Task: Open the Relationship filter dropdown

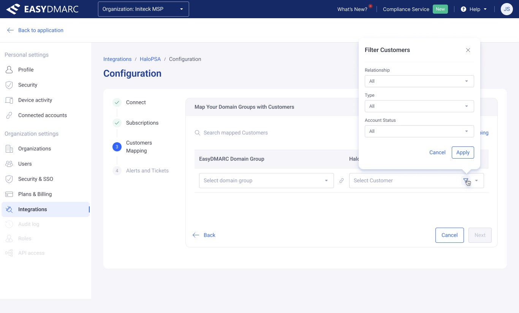Action: coord(419,81)
